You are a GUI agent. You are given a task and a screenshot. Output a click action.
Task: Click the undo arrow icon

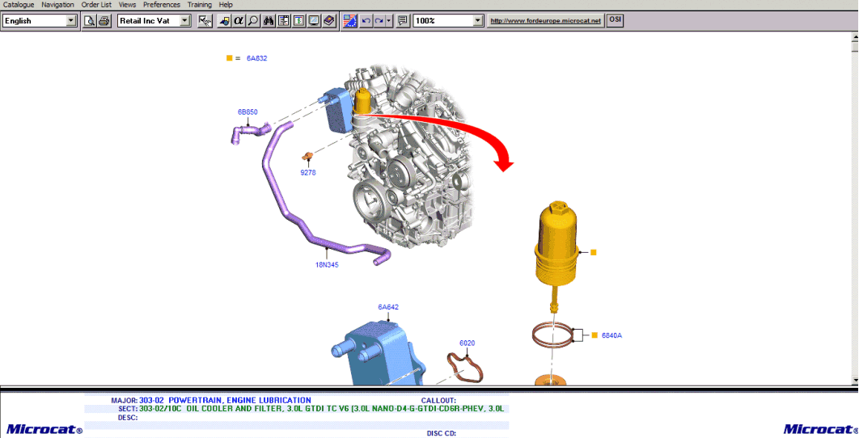coord(366,21)
